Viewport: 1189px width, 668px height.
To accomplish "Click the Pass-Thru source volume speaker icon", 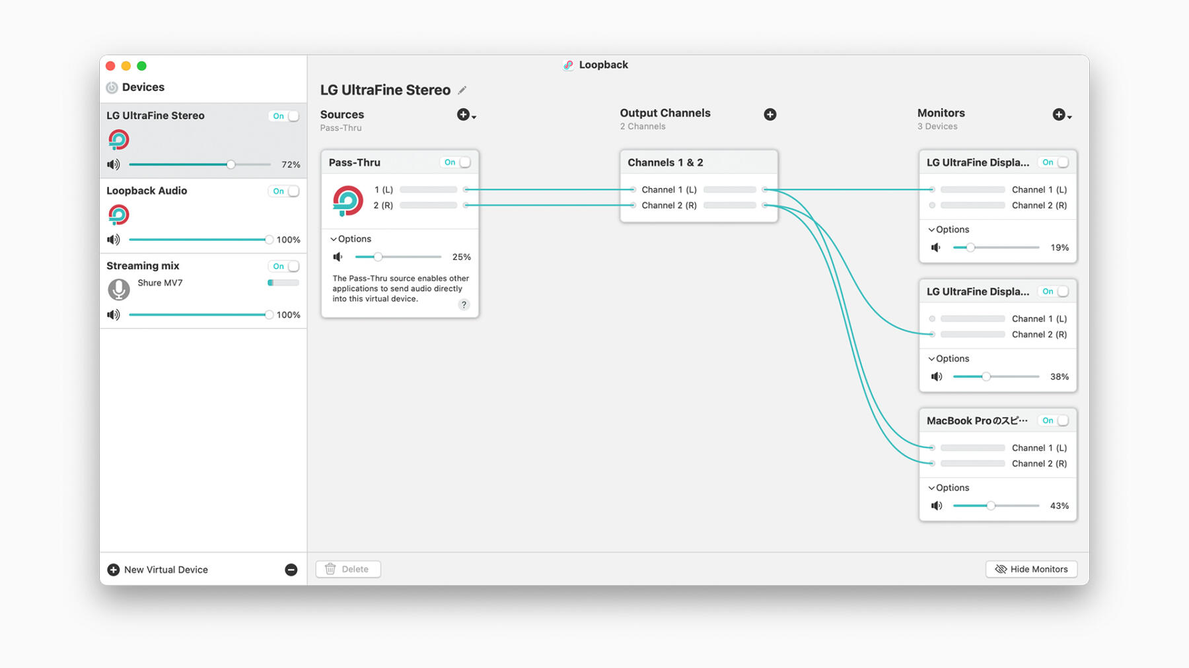I will coord(338,257).
